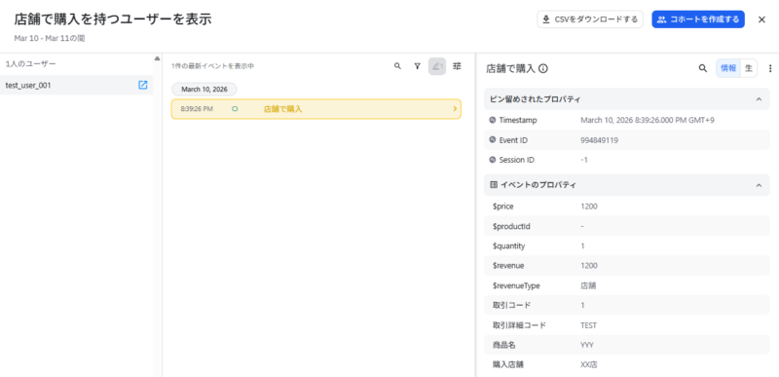Click the 商品名 value YYY
The width and height of the screenshot is (779, 377).
[x=587, y=345]
